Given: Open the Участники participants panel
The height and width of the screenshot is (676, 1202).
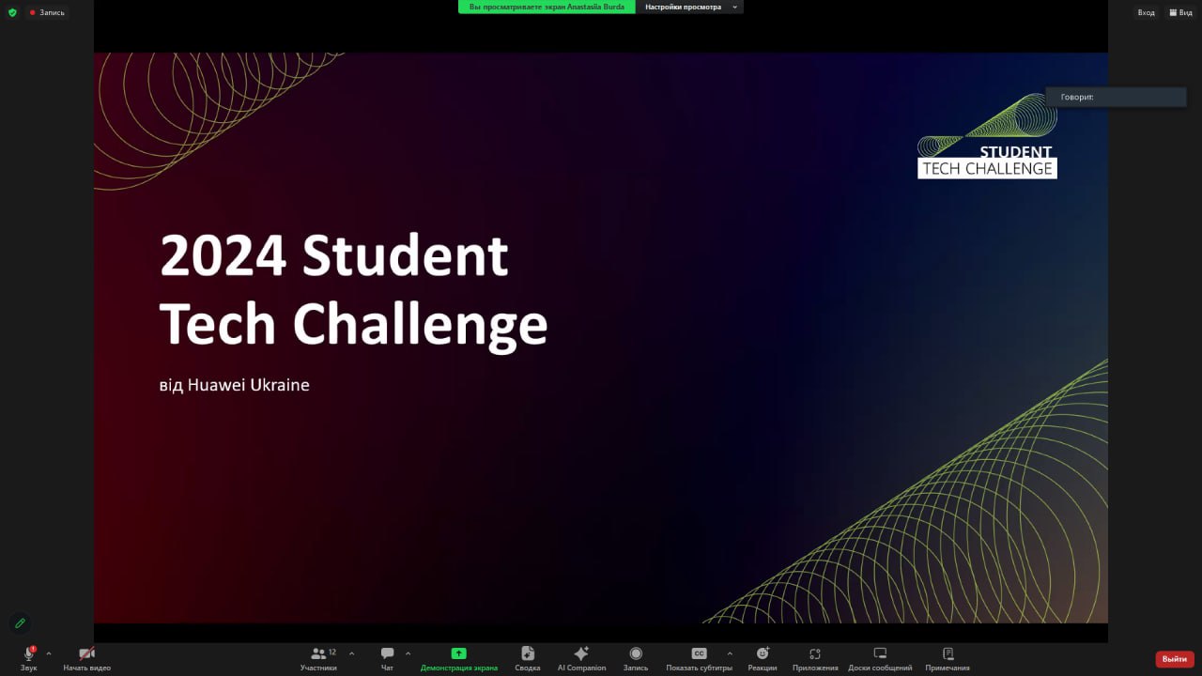Looking at the screenshot, I should 319,654.
